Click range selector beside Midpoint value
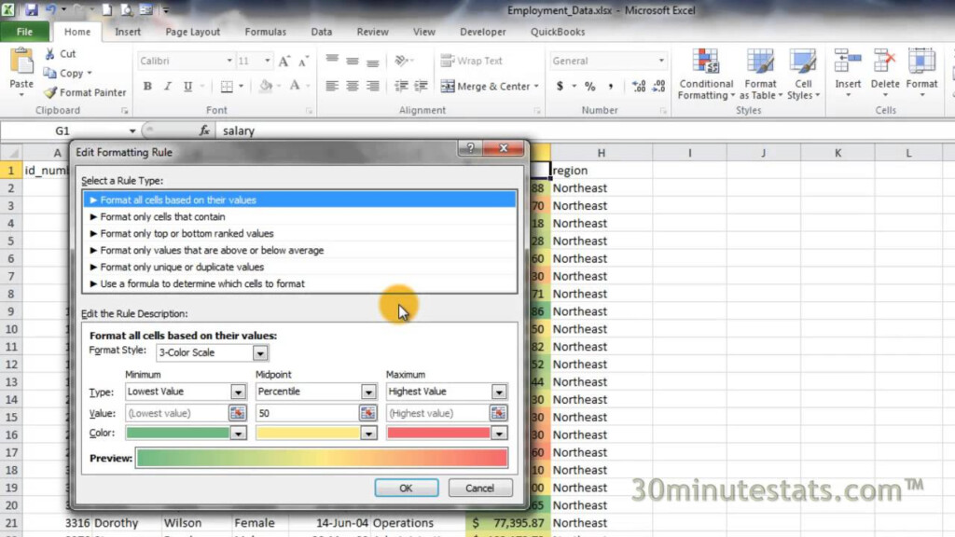Viewport: 955px width, 537px height. click(x=367, y=413)
